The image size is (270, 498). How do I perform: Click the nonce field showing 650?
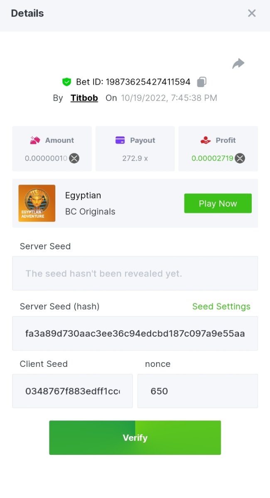[x=197, y=391]
